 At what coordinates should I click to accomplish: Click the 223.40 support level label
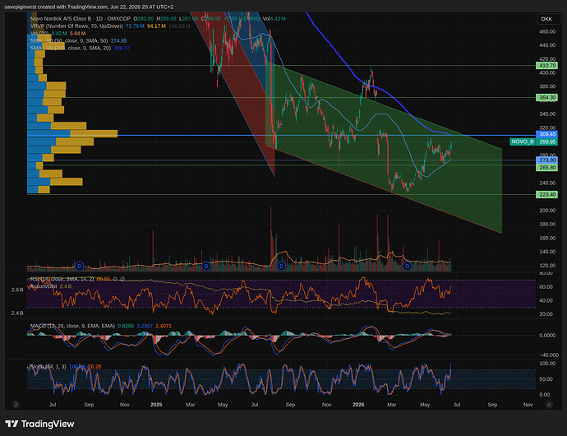click(546, 195)
